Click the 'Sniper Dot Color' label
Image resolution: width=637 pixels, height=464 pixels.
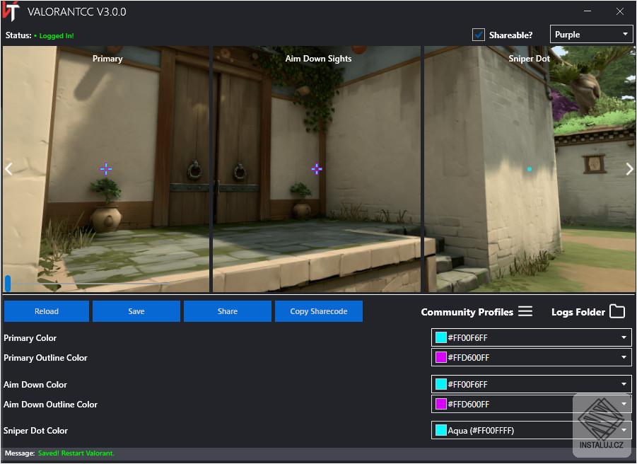(x=36, y=431)
